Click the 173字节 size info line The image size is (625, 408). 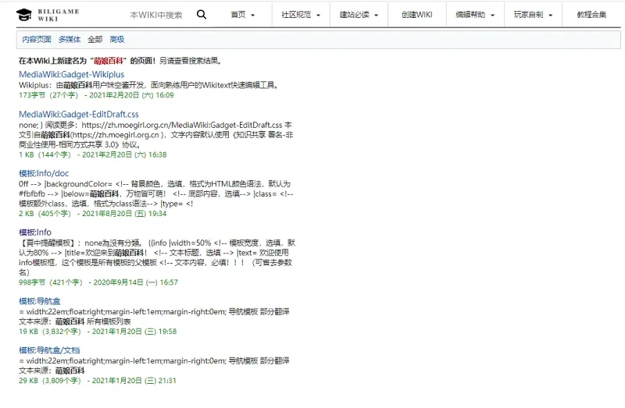(96, 95)
